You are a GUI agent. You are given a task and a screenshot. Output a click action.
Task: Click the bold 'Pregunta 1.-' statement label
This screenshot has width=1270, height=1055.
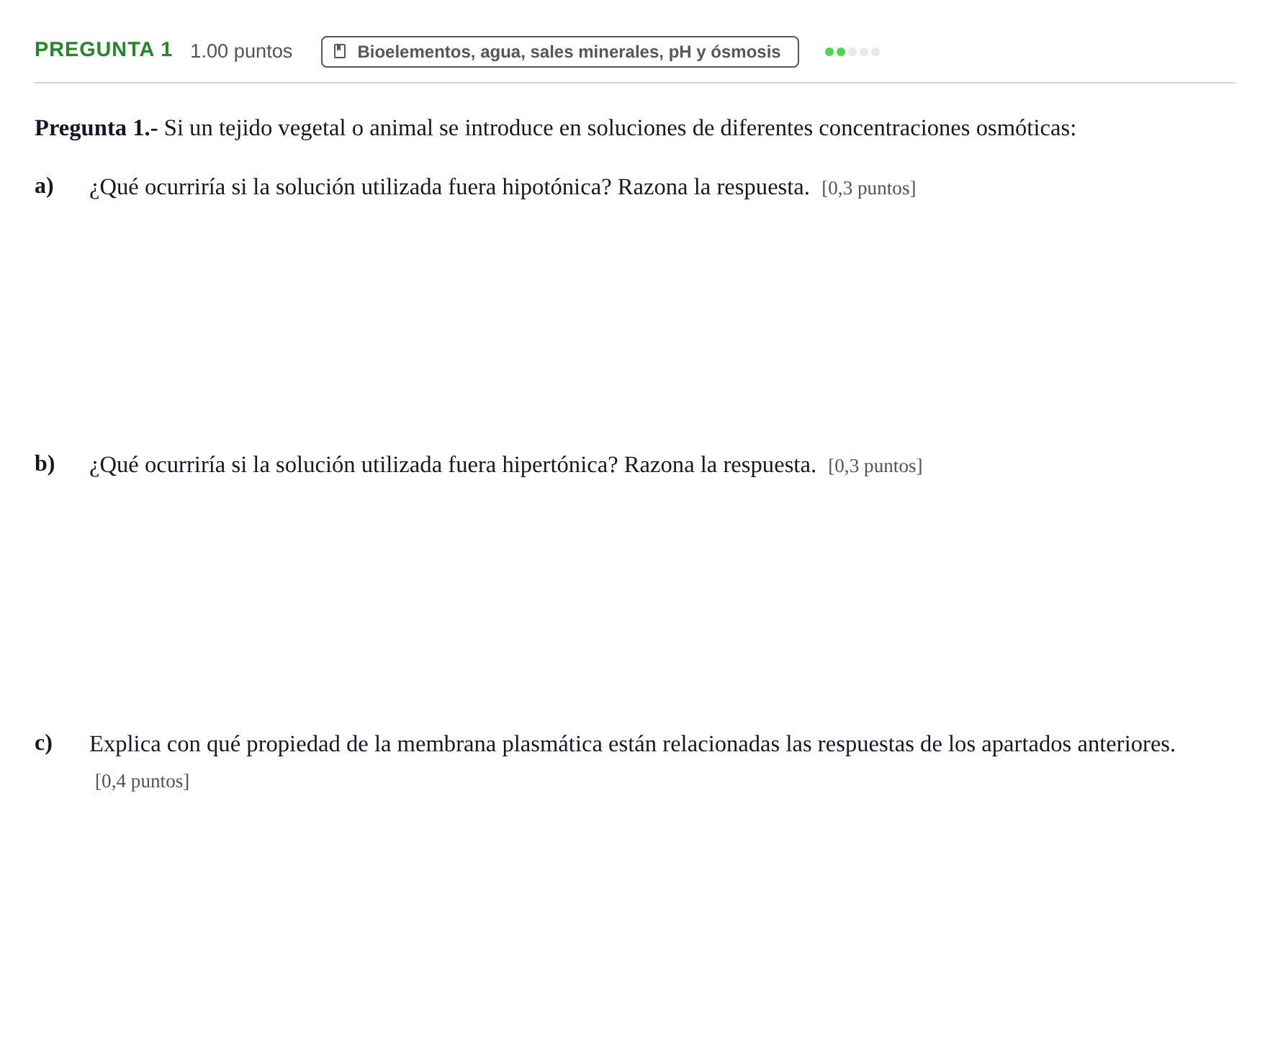point(96,128)
